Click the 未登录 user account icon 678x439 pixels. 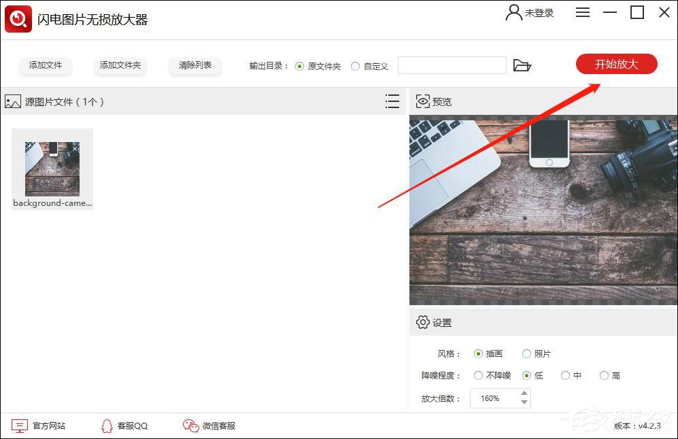(513, 12)
